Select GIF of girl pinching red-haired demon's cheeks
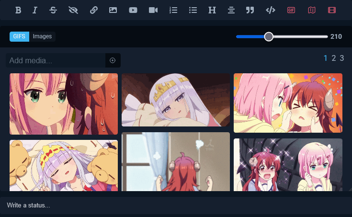The width and height of the screenshot is (352, 217). tap(288, 103)
